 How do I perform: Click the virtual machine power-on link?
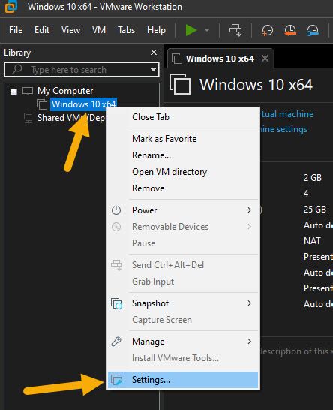(286, 114)
